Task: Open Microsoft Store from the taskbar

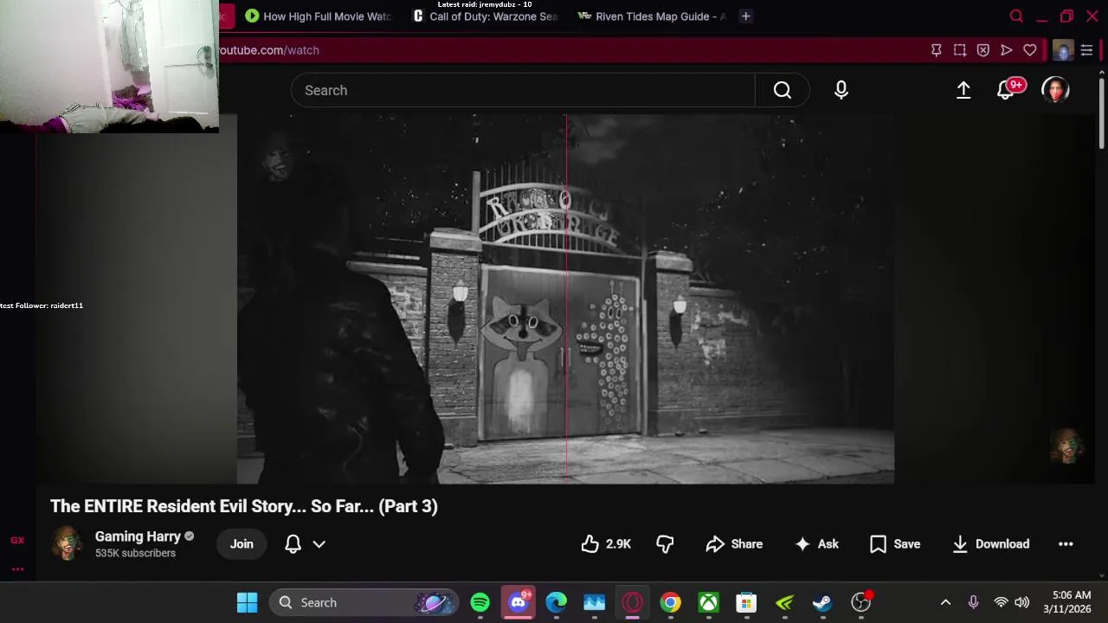Action: tap(746, 602)
